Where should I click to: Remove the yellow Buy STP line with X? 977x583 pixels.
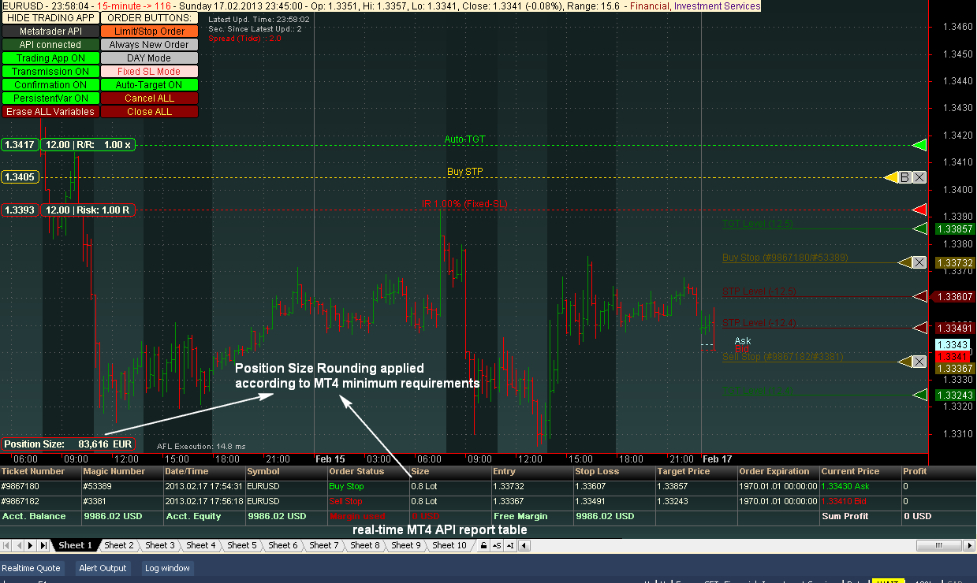point(919,177)
